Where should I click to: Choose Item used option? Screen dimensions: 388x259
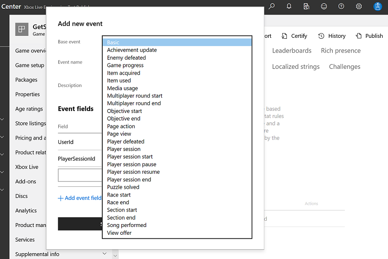point(177,81)
